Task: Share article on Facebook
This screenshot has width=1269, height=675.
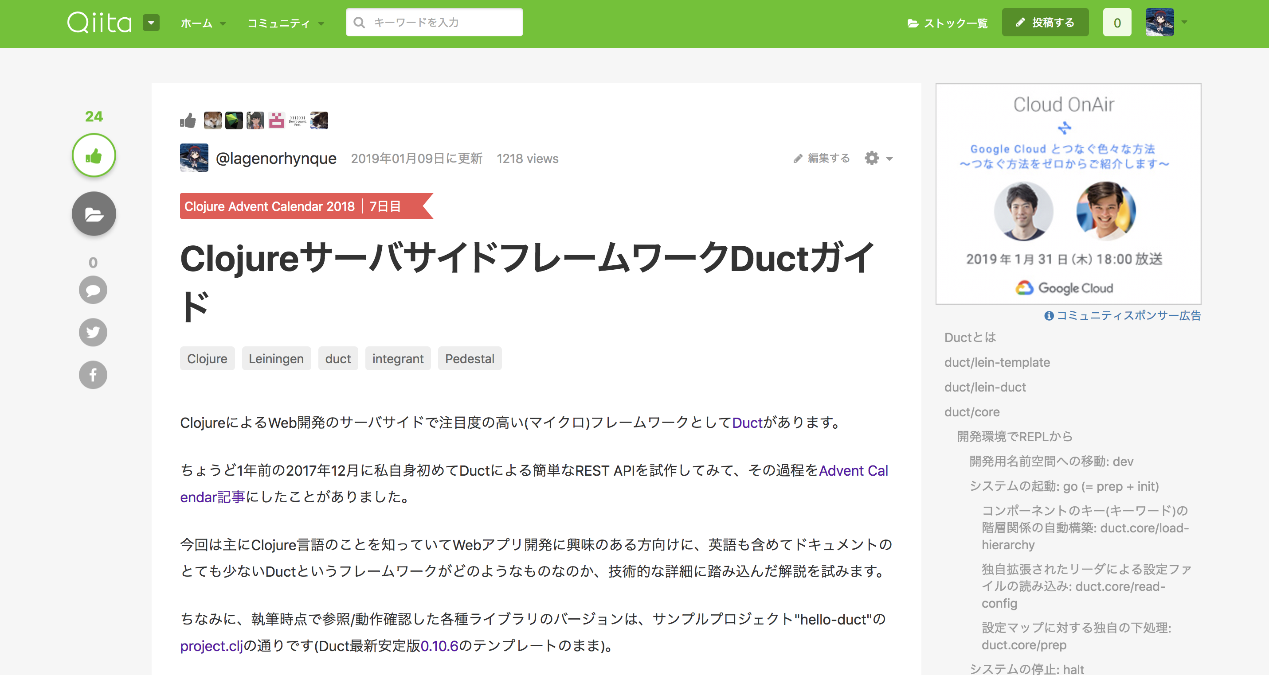Action: coord(93,375)
